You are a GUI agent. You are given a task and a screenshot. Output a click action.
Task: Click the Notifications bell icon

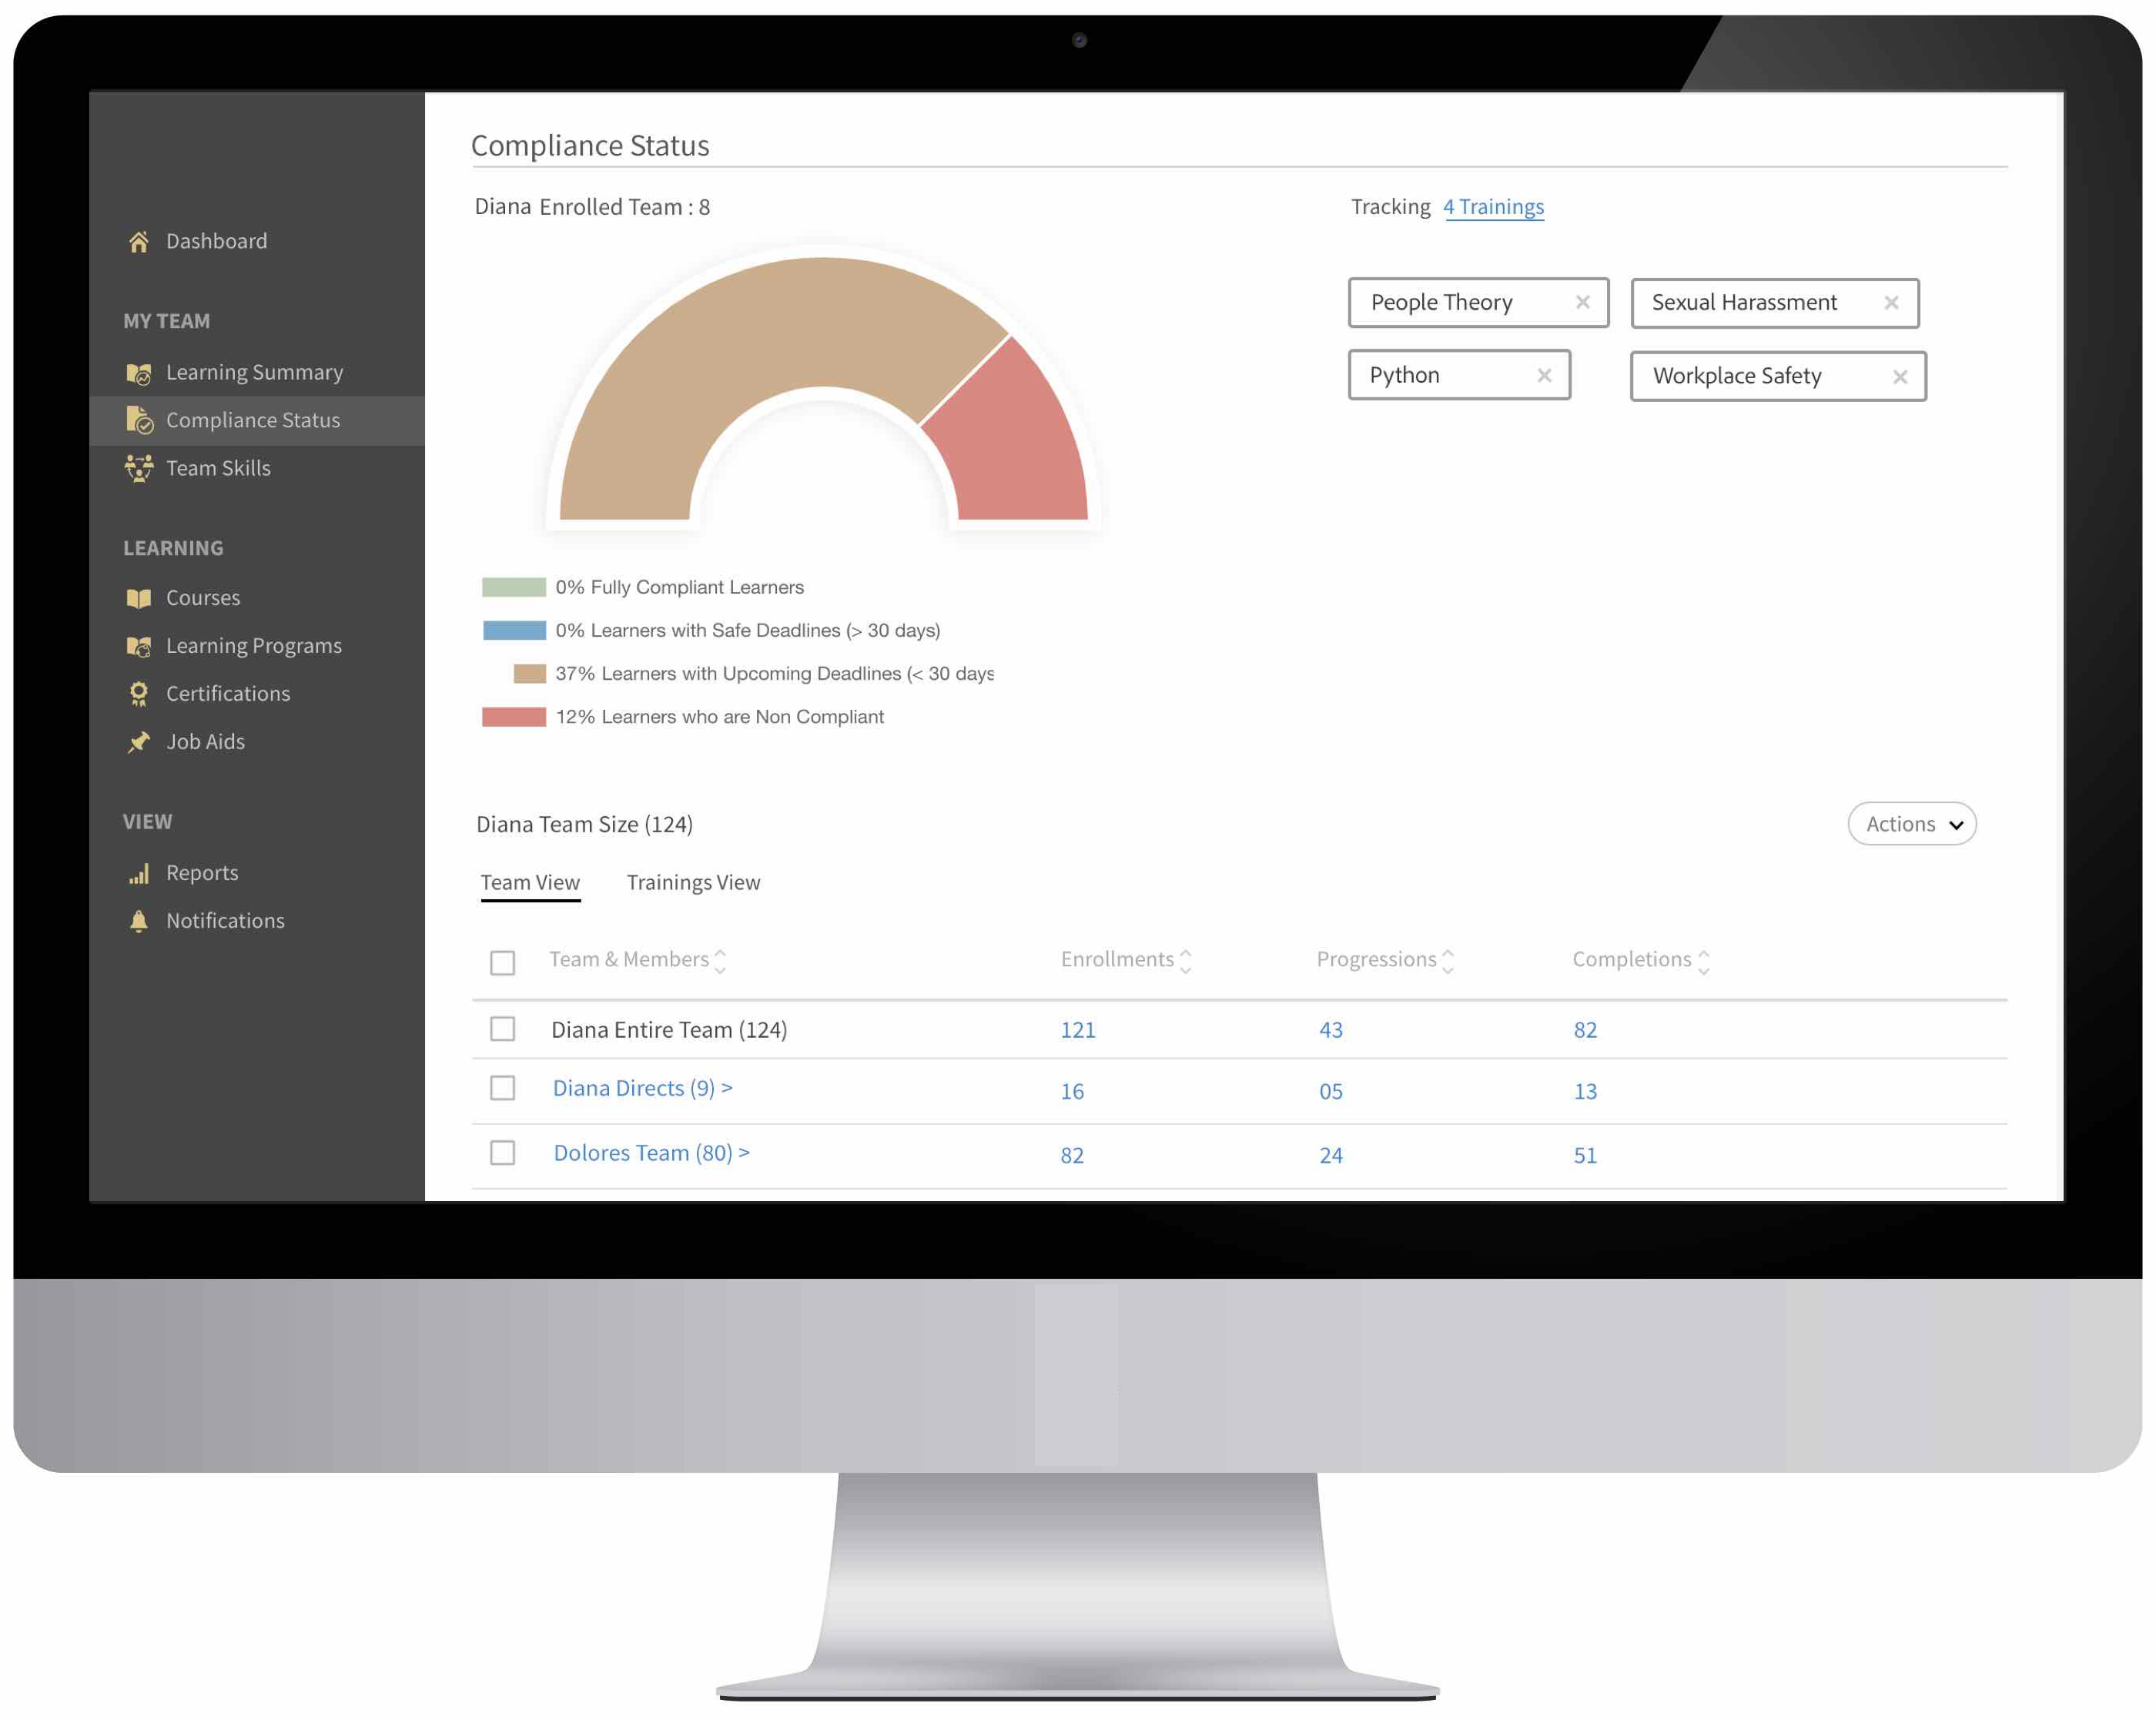coord(139,921)
